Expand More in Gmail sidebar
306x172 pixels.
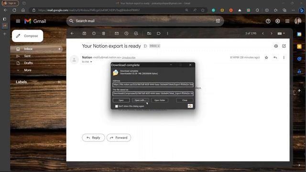tap(28, 70)
